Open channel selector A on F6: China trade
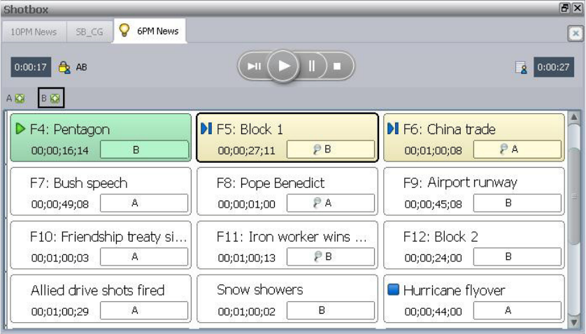Viewport: 586px width, 334px height. pyautogui.click(x=517, y=150)
